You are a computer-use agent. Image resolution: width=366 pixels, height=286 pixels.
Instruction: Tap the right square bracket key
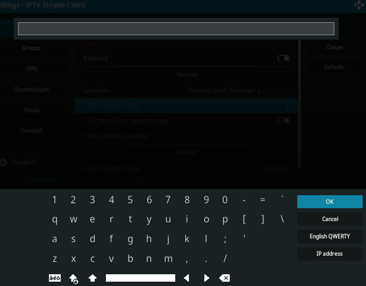pyautogui.click(x=263, y=219)
